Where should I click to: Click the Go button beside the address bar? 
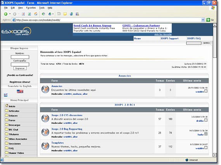(210, 20)
